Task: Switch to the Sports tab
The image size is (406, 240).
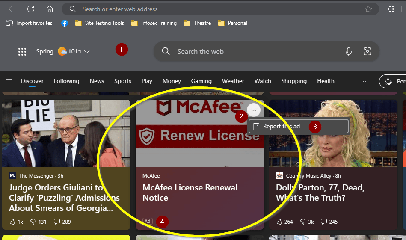Action: [x=123, y=81]
